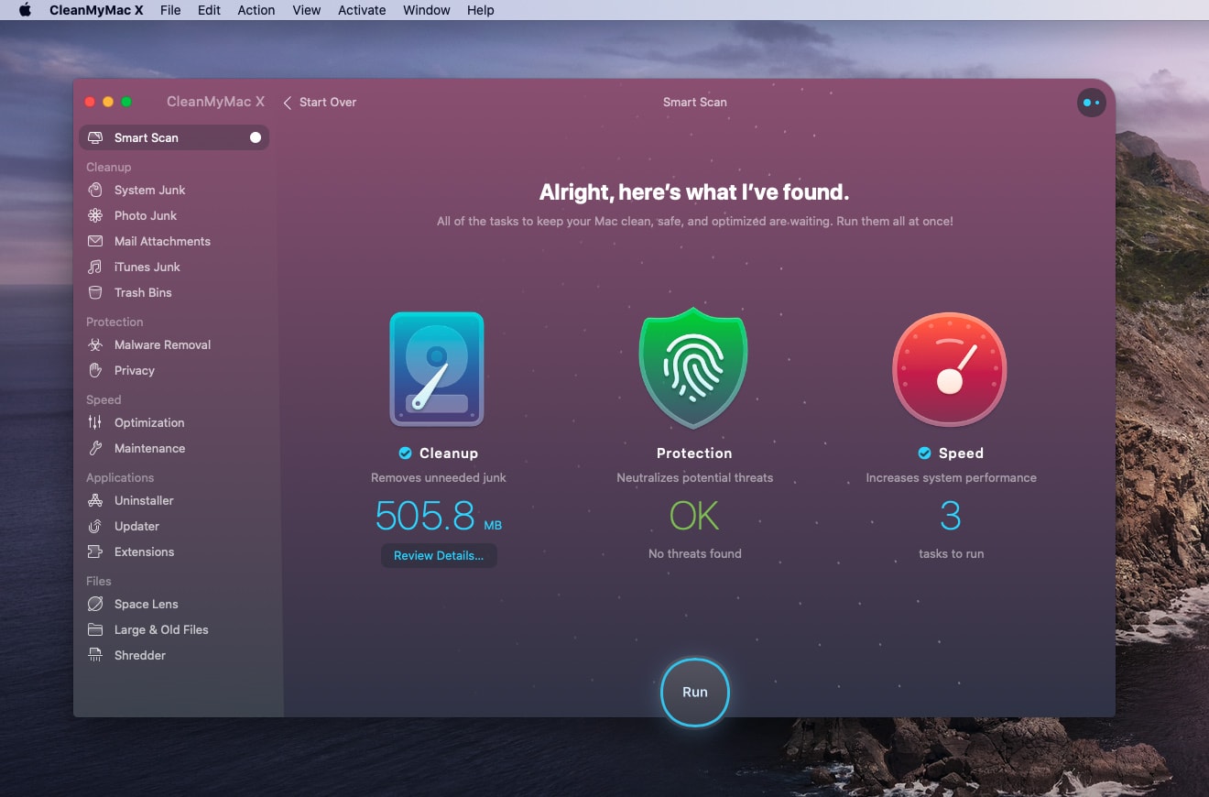Uncheck the Speed checkbox
The width and height of the screenshot is (1209, 797).
pos(924,453)
